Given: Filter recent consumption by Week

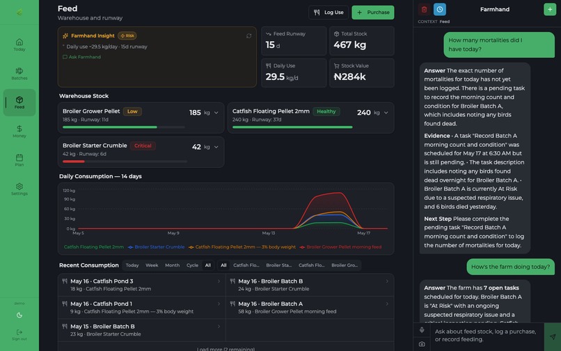Looking at the screenshot, I should pyautogui.click(x=152, y=265).
